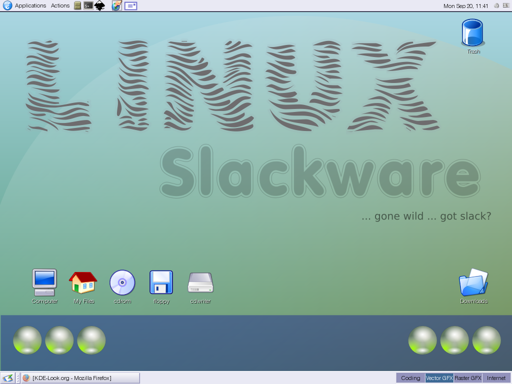512x384 pixels.
Task: Open the Downloads folder icon
Action: (474, 286)
